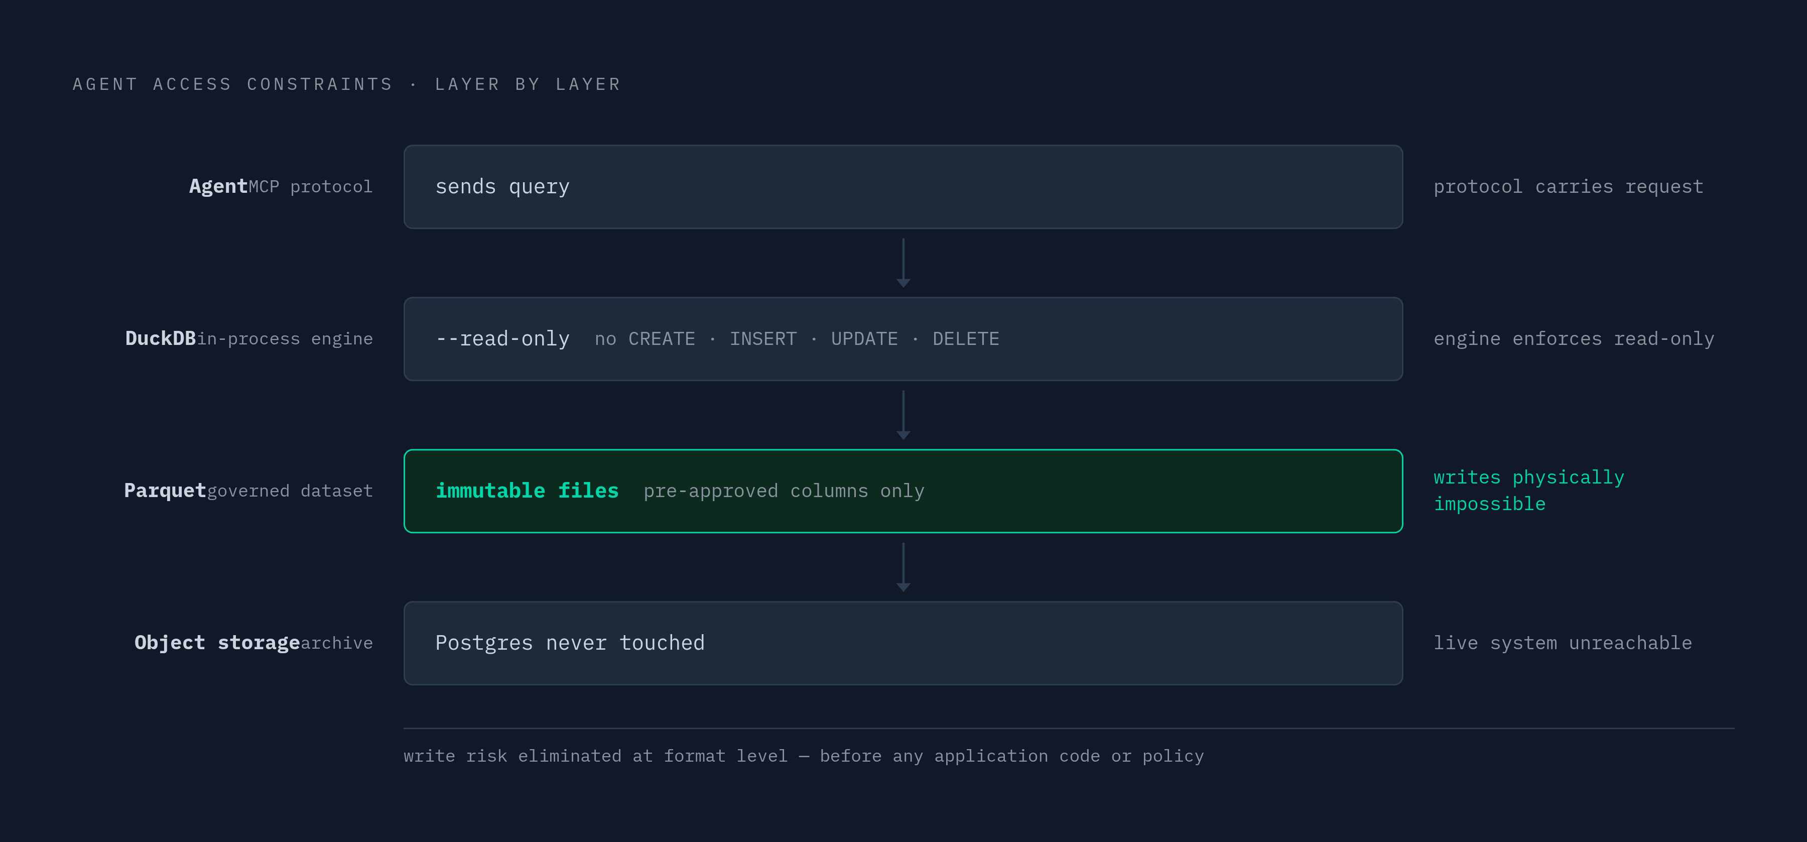The image size is (1807, 842).
Task: Select the '--read-only' flag text
Action: click(502, 339)
